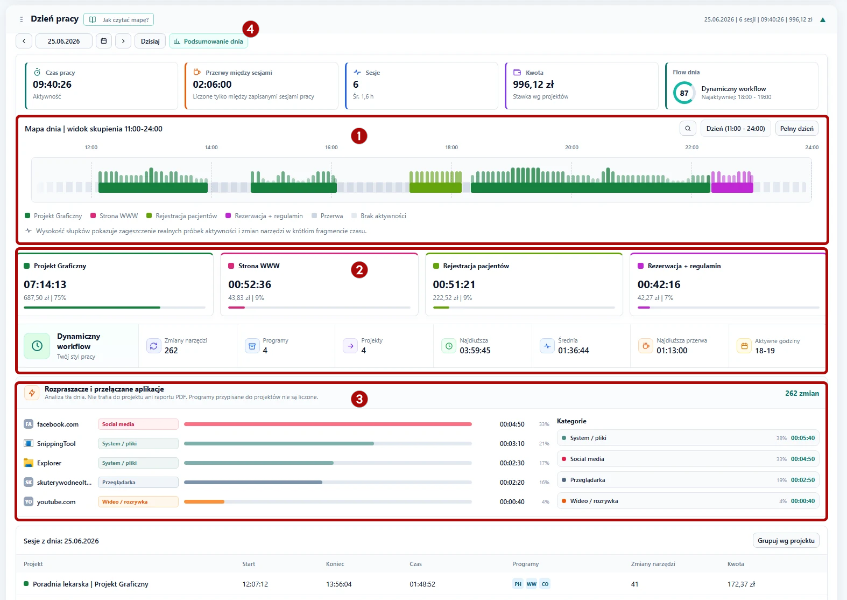Open Podsumowanie dnia

pyautogui.click(x=209, y=41)
